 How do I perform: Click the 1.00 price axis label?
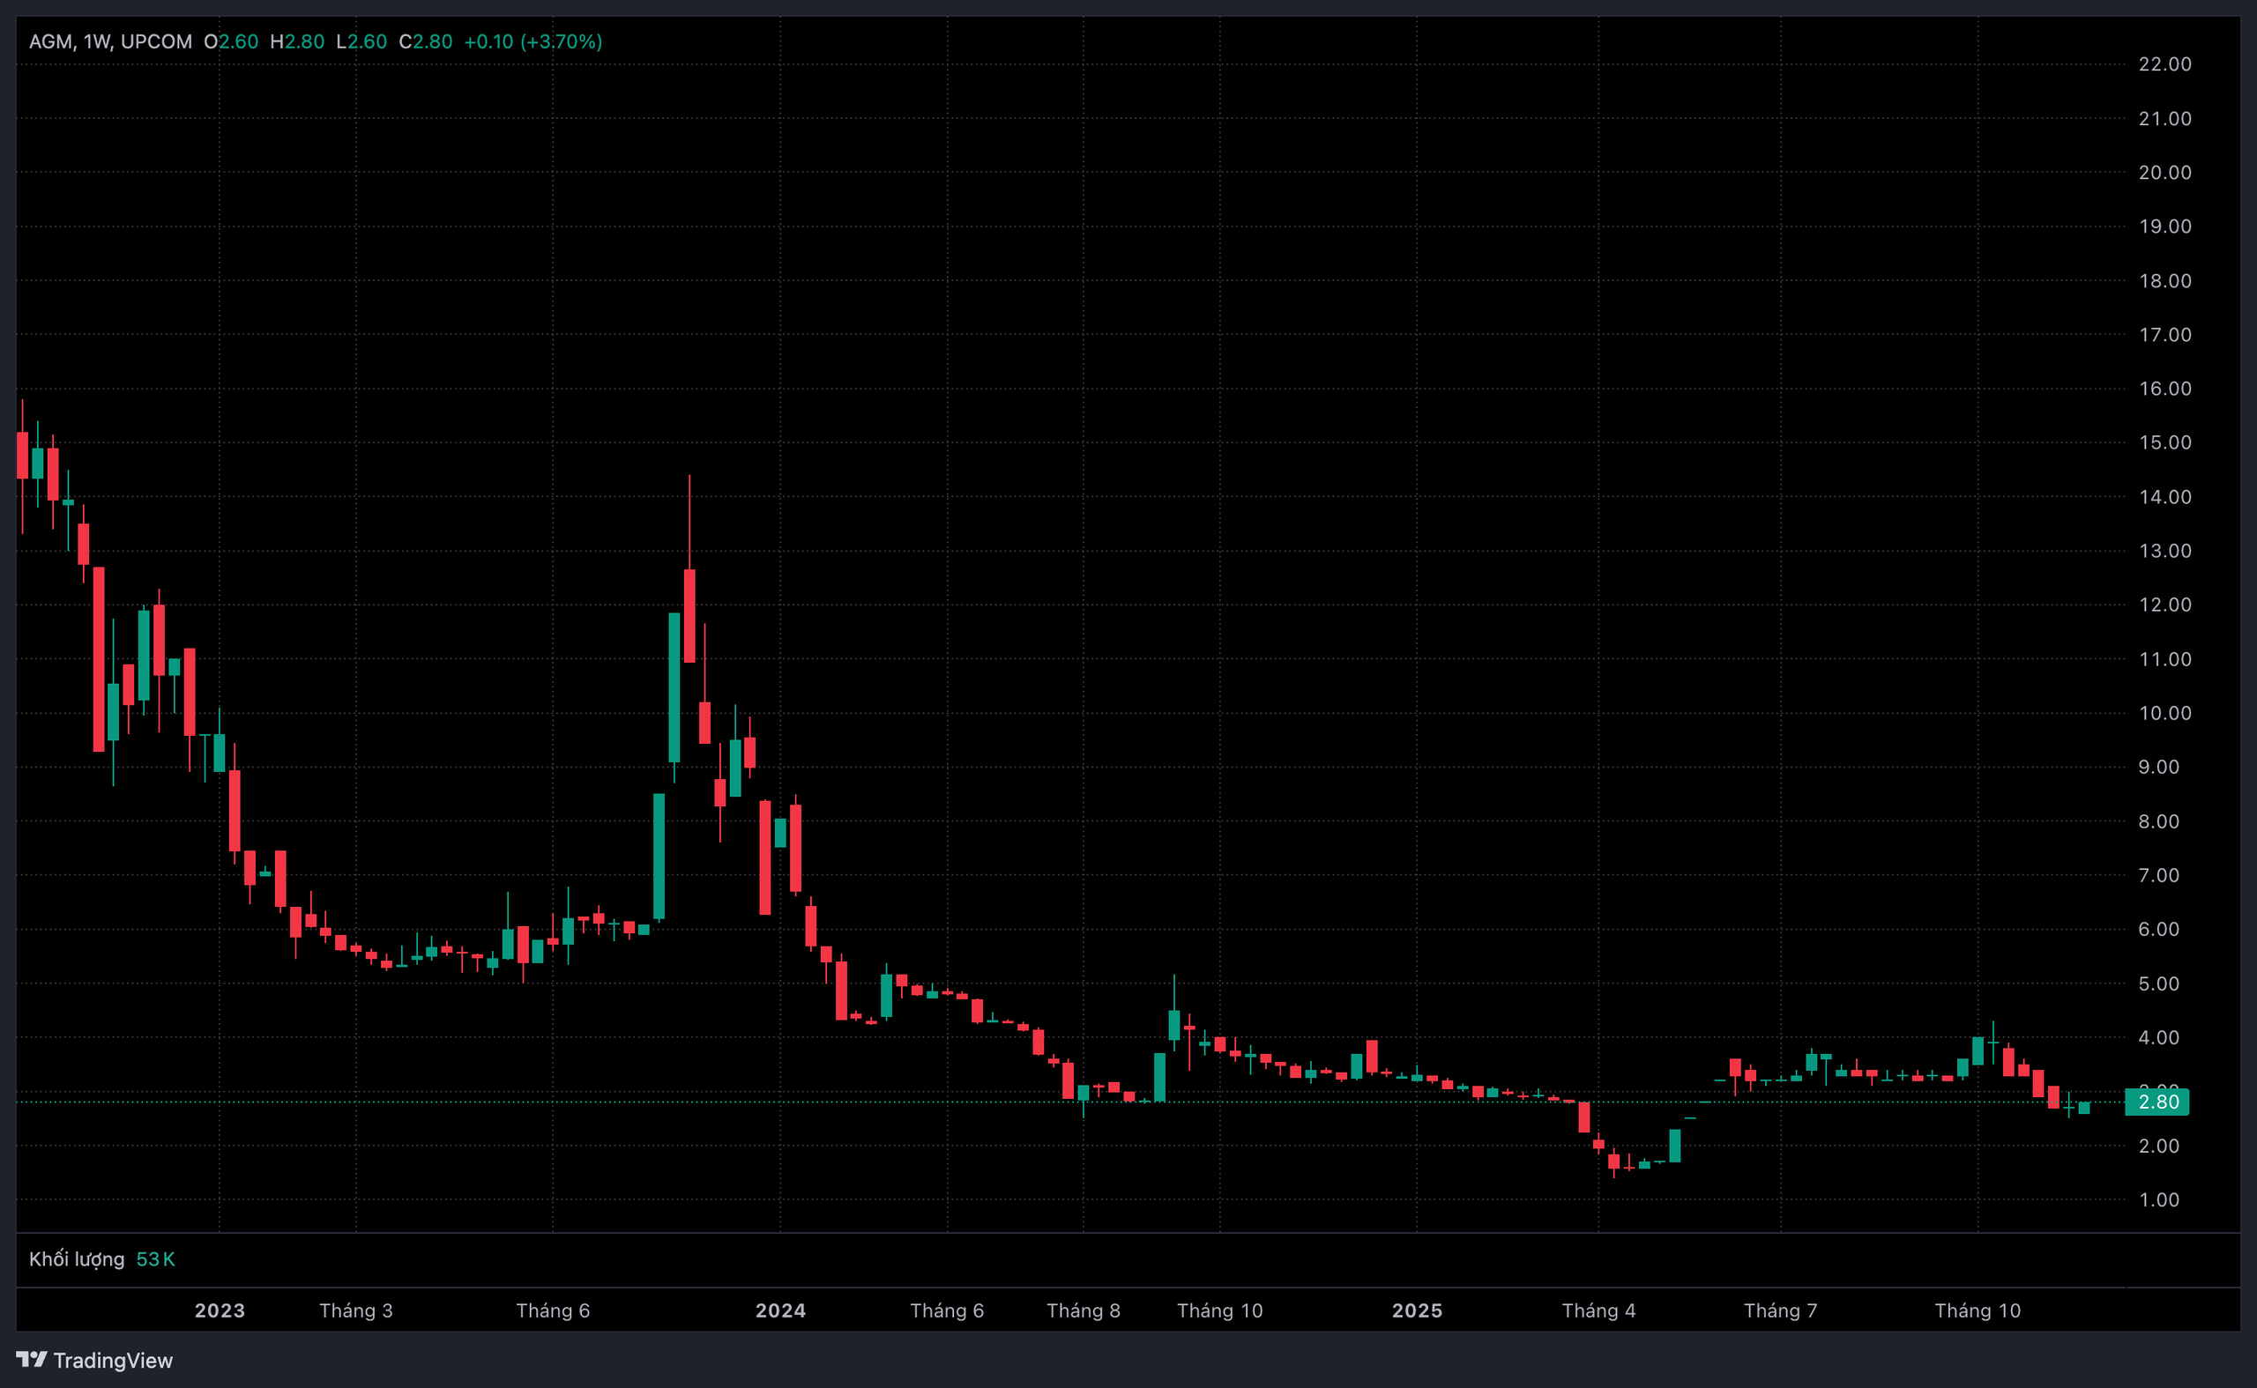click(x=2158, y=1199)
